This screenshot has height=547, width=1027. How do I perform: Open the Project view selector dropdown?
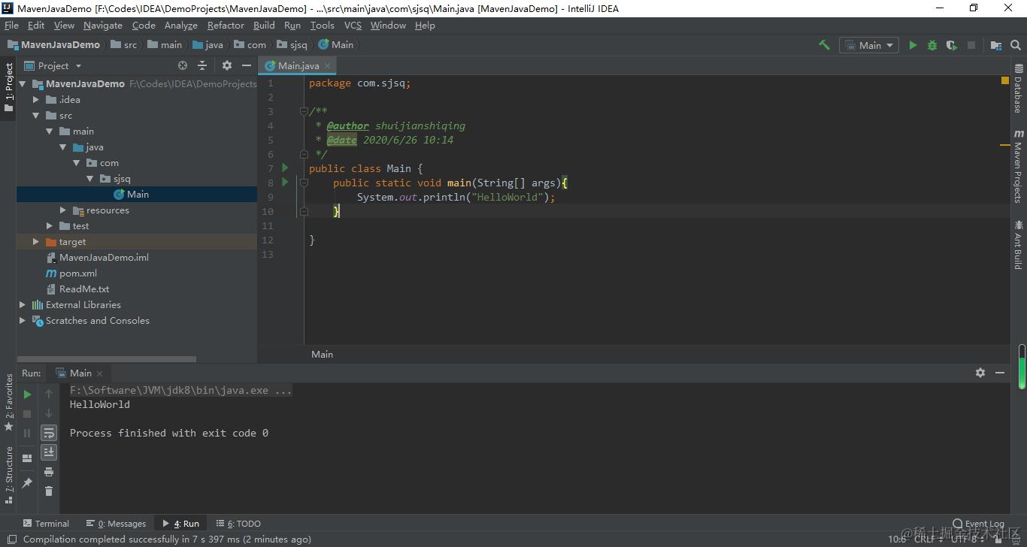pos(53,65)
